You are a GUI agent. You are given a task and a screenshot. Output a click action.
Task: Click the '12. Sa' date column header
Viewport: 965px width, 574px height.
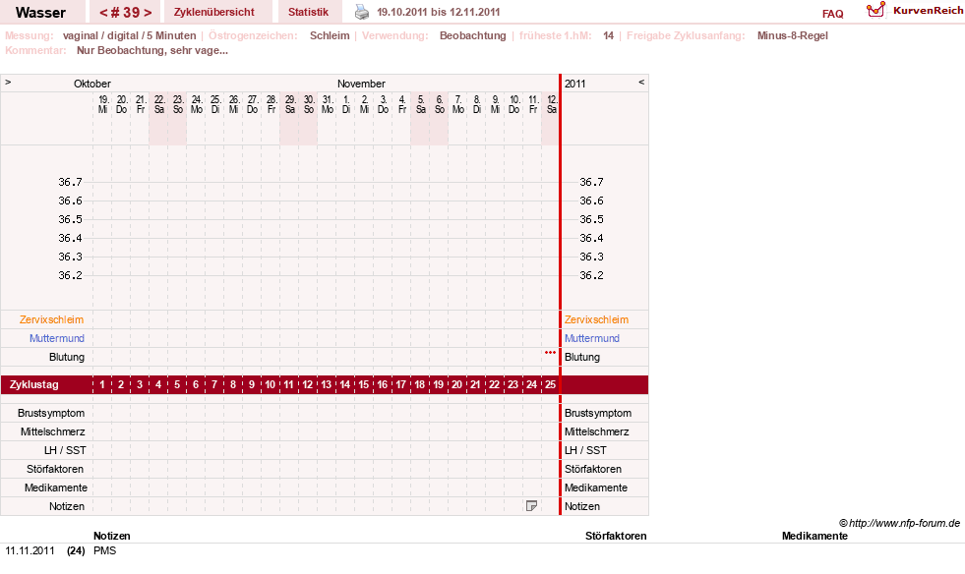tap(552, 104)
